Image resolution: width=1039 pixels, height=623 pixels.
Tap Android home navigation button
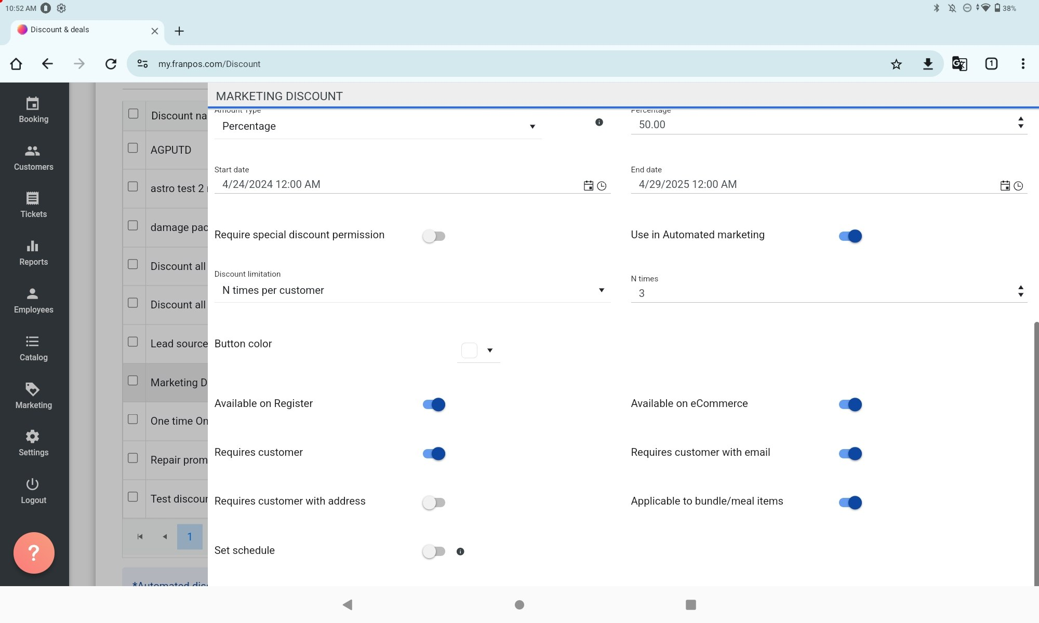pyautogui.click(x=519, y=605)
